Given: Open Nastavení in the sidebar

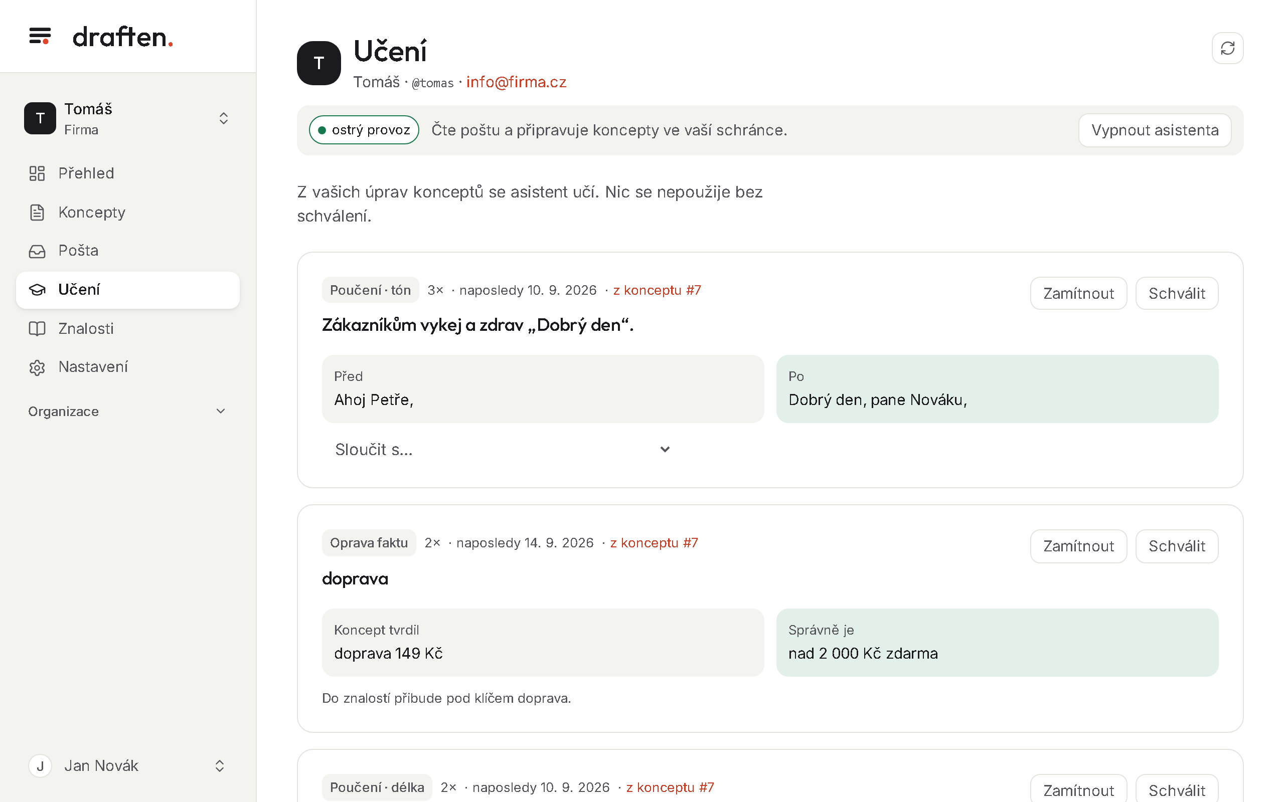Looking at the screenshot, I should click(128, 367).
